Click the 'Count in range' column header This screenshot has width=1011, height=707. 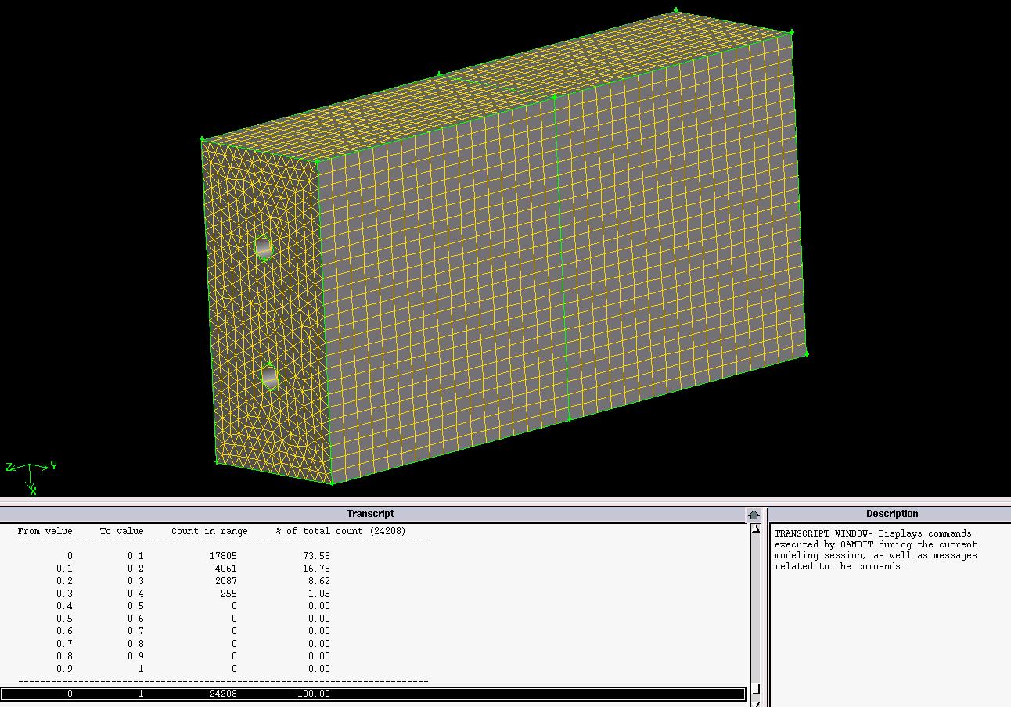(209, 531)
